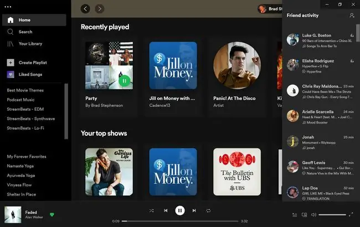The width and height of the screenshot is (360, 227).
Task: Open Jill on Money cover in top shows
Action: pyautogui.click(x=173, y=172)
